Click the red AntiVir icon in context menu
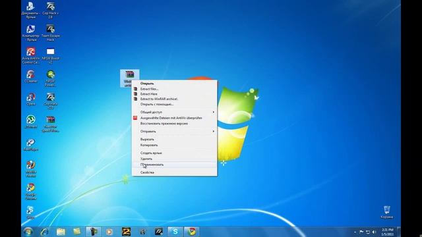This screenshot has width=422, height=237. point(135,118)
